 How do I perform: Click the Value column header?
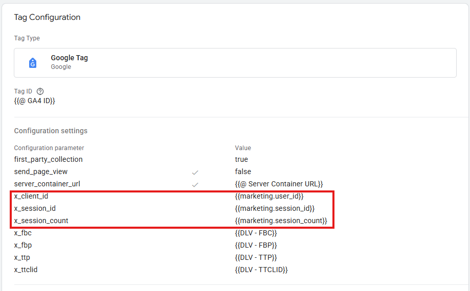(x=243, y=148)
